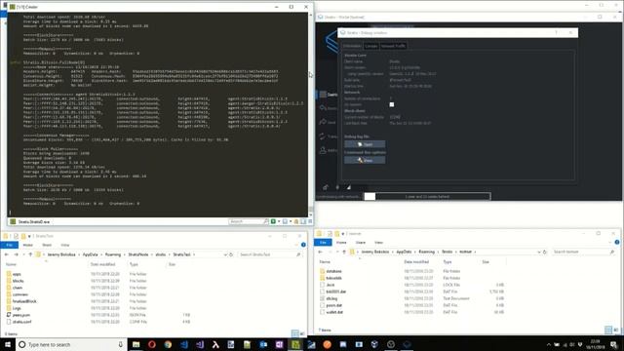Open the apps folder in StratisTest window
The height and width of the screenshot is (351, 624).
click(x=17, y=274)
